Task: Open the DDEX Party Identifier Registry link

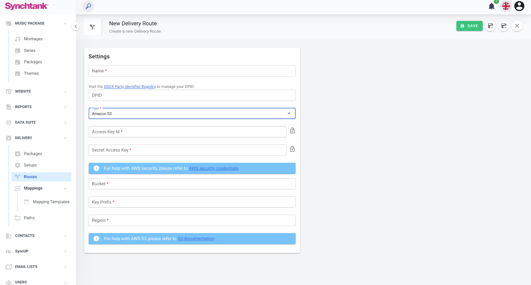Action: [x=130, y=87]
